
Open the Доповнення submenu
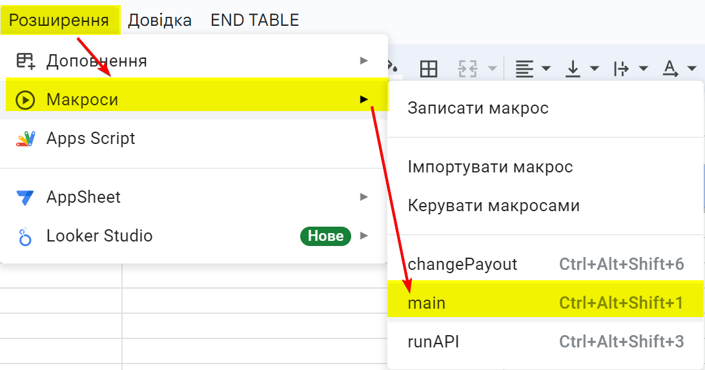pyautogui.click(x=194, y=61)
